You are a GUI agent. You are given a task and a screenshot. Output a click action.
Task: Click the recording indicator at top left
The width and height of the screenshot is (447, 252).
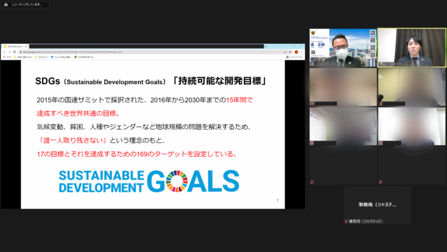click(25, 5)
